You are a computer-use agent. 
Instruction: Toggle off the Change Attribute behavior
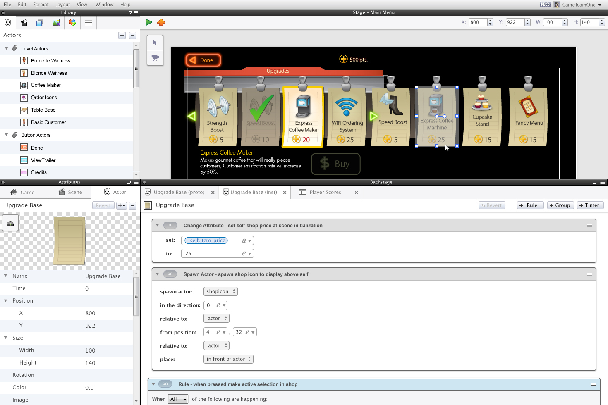(x=170, y=225)
